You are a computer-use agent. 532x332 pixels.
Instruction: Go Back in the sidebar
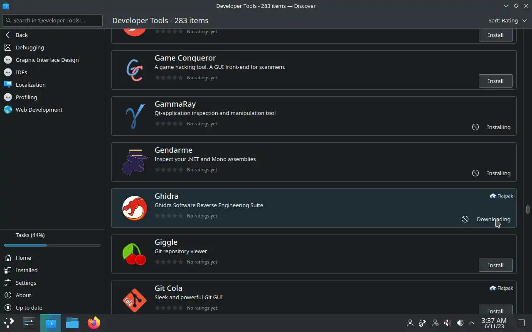point(52,35)
